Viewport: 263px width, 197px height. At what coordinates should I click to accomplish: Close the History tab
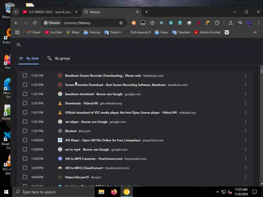137,12
